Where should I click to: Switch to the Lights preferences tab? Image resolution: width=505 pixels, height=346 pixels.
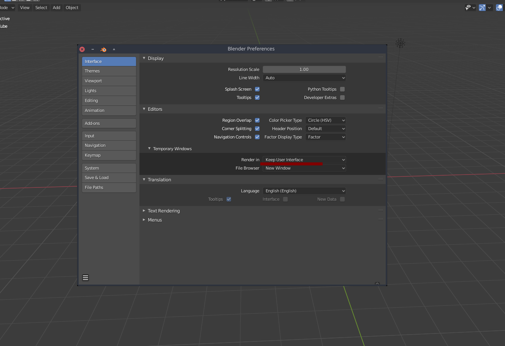point(109,91)
